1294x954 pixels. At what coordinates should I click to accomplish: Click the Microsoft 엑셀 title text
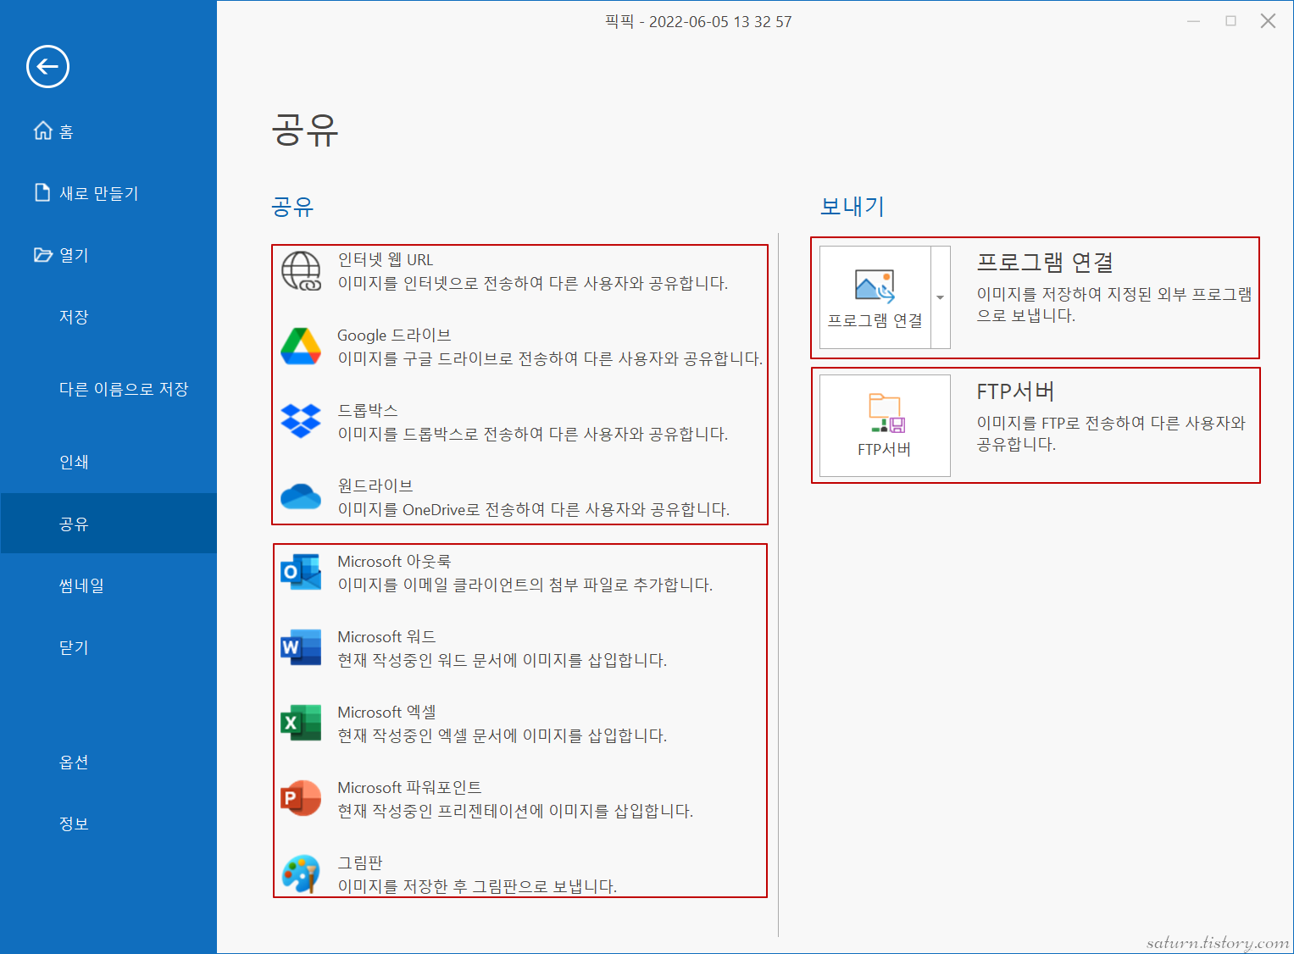[x=386, y=712]
